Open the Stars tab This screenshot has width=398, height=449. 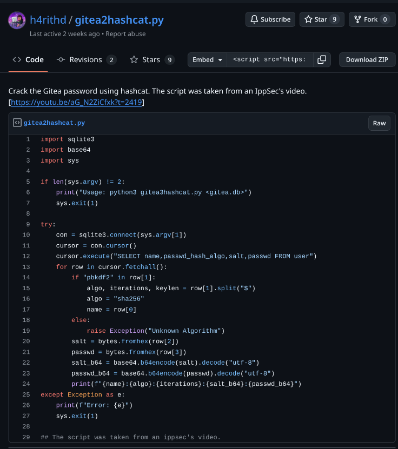152,59
